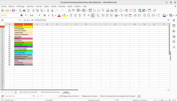Open the font name dropdown
This screenshot has height=101, width=177.
pos(26,15)
